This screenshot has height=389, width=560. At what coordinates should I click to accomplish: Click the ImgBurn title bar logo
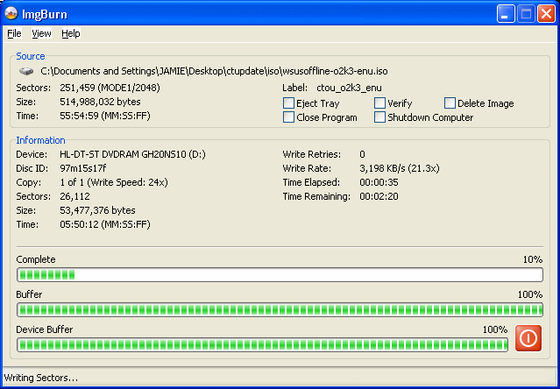click(x=11, y=13)
